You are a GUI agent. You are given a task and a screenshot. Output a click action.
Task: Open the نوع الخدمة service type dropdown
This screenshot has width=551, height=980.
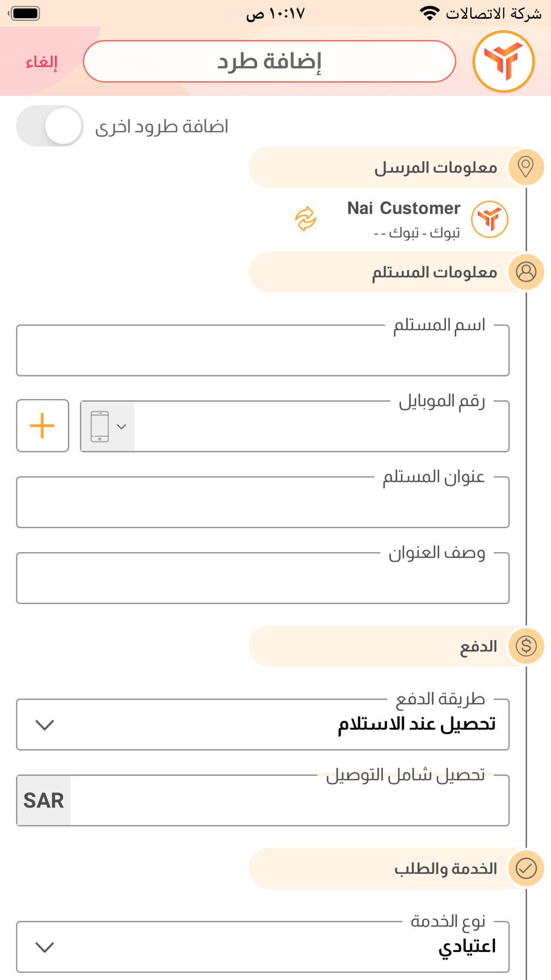point(263,946)
